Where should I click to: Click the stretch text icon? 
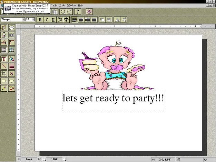(x=66, y=20)
